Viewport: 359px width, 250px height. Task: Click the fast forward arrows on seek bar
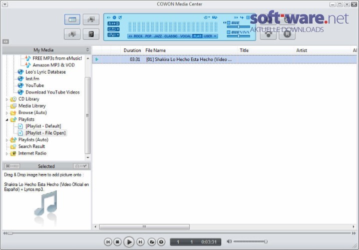point(353,233)
